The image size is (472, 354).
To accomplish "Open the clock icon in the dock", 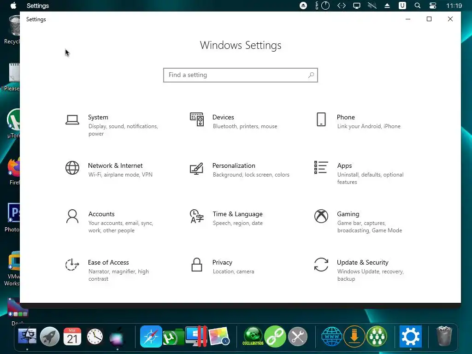I will point(95,336).
